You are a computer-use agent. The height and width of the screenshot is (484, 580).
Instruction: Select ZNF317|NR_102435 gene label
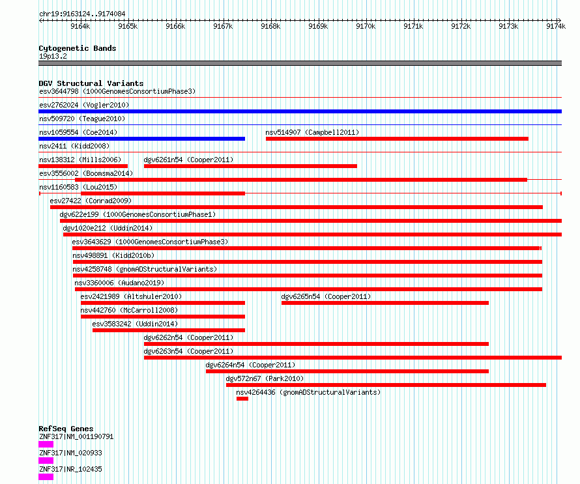(70, 469)
